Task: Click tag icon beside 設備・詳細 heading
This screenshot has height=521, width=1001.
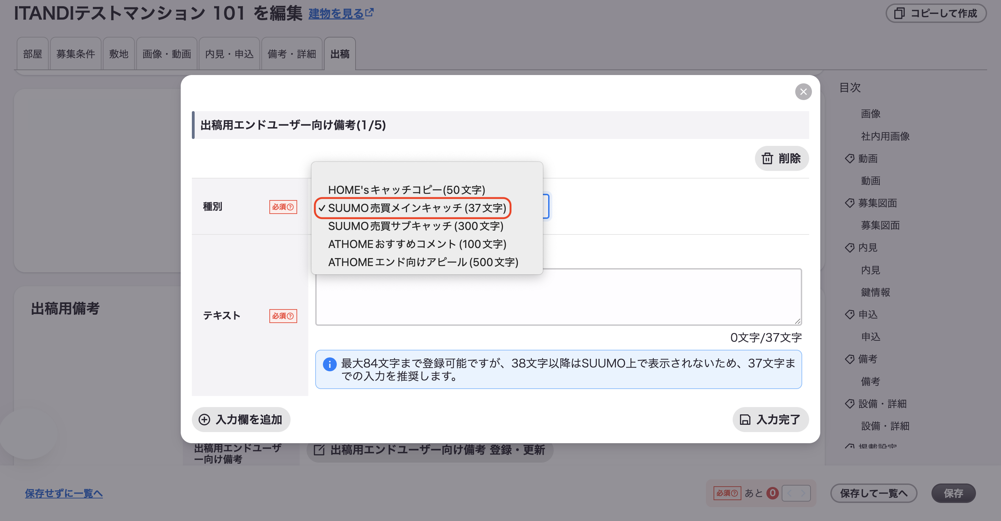Action: tap(849, 404)
